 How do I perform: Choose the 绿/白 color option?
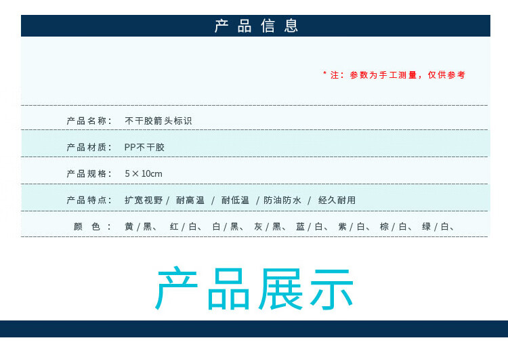point(436,226)
